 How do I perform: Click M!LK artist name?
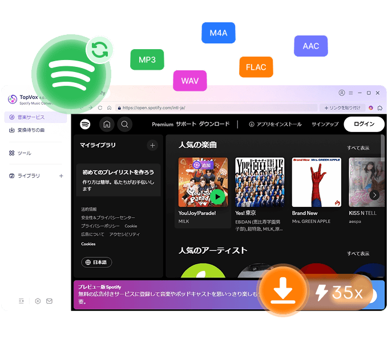click(x=184, y=221)
